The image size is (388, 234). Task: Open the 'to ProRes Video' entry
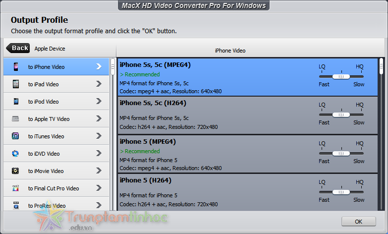click(x=56, y=204)
